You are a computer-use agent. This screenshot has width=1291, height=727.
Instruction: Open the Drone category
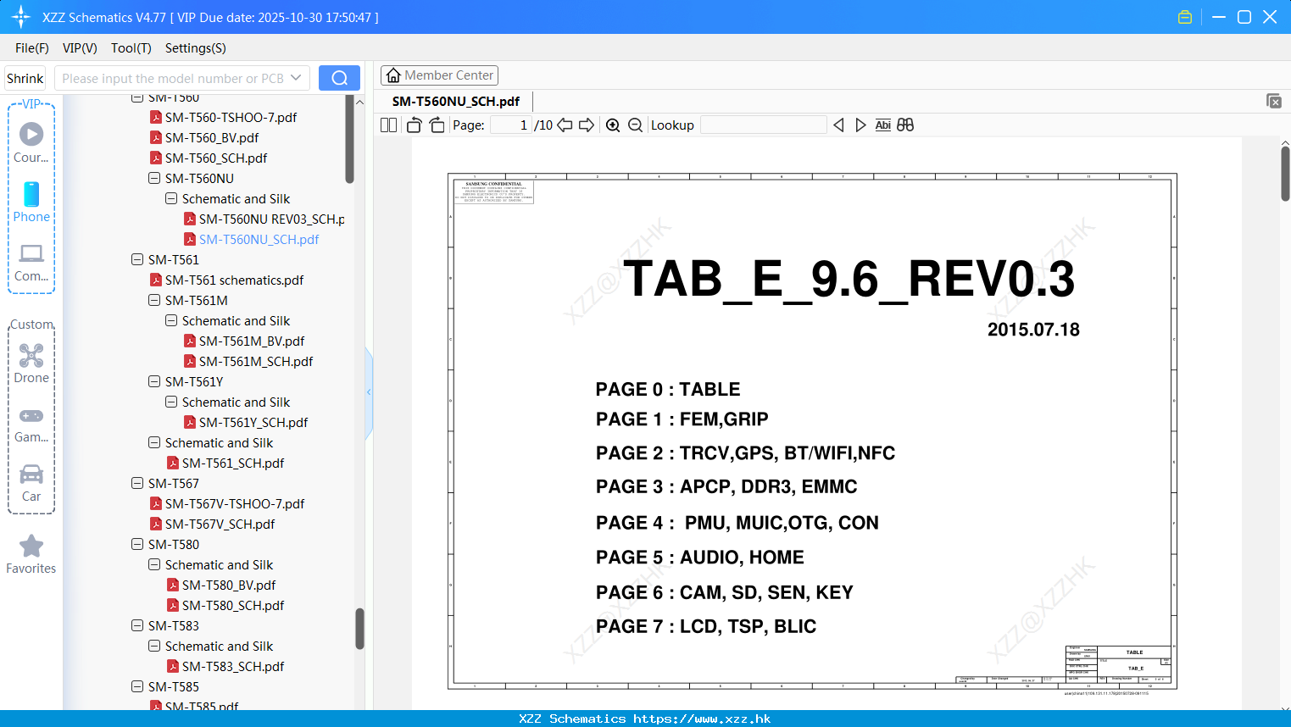click(x=31, y=363)
